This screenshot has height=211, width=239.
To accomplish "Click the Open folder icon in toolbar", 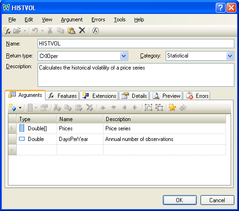I will (17, 31).
